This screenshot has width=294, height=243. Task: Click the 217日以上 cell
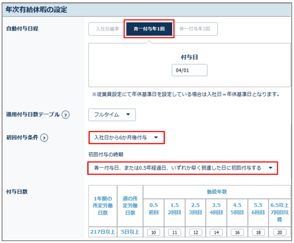click(x=103, y=232)
